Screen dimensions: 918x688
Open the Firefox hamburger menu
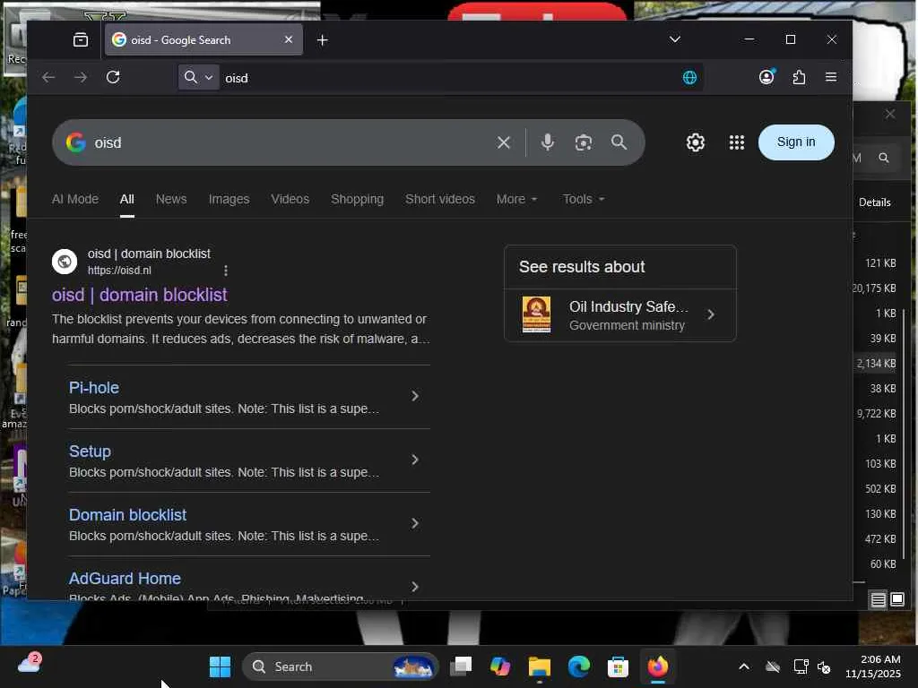click(x=831, y=77)
